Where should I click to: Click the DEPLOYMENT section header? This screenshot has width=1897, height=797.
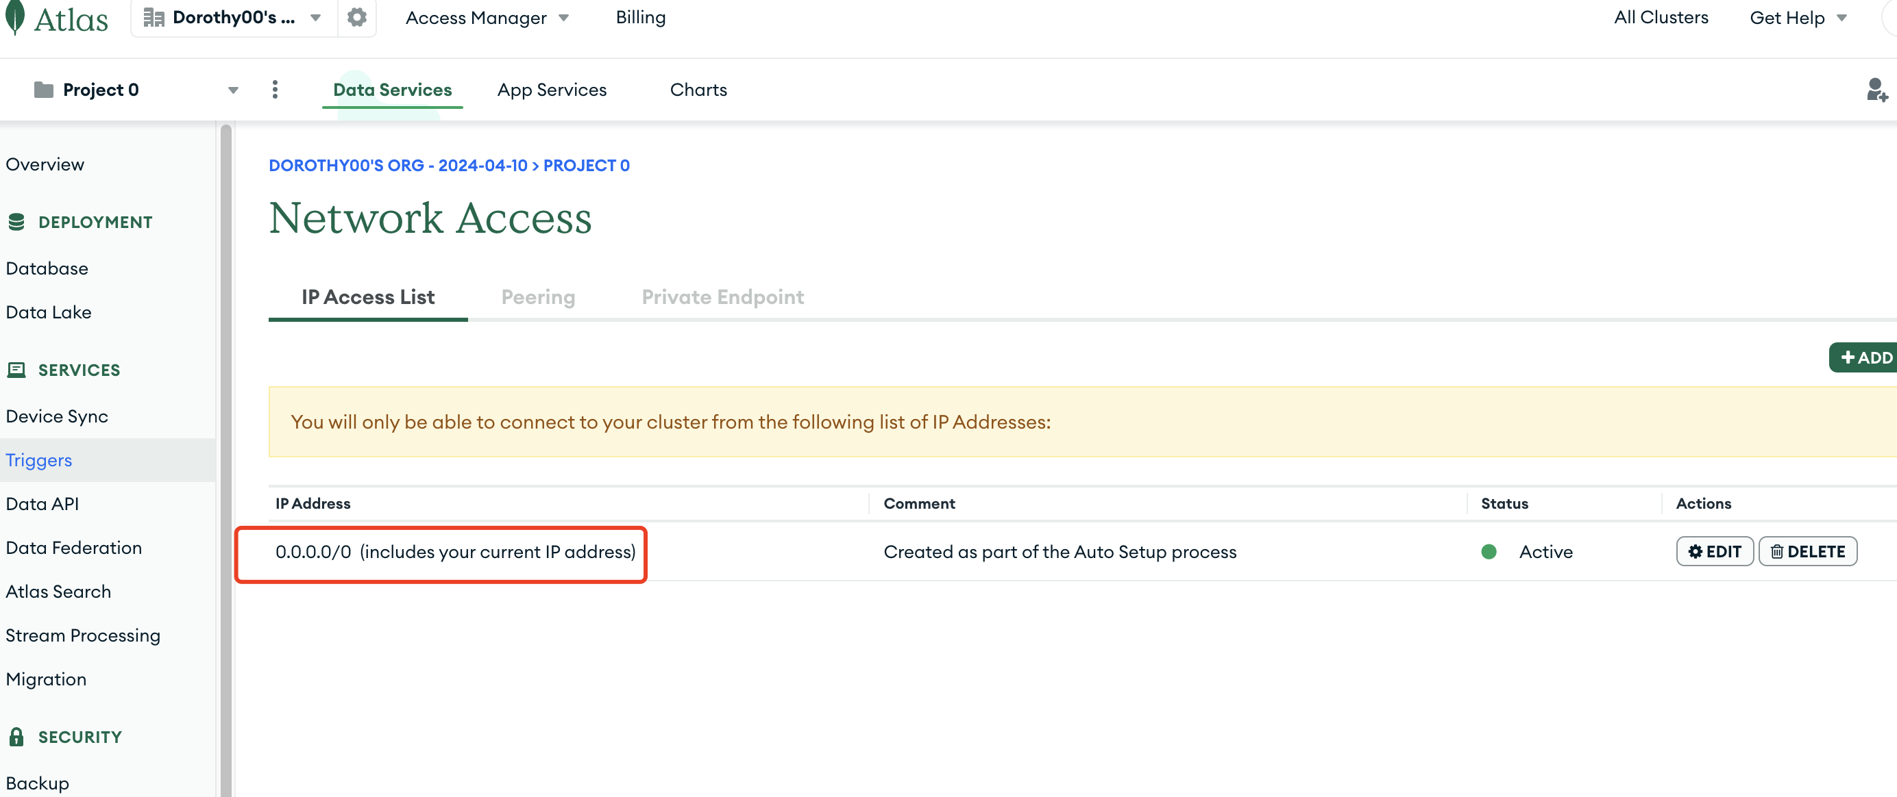pos(96,222)
